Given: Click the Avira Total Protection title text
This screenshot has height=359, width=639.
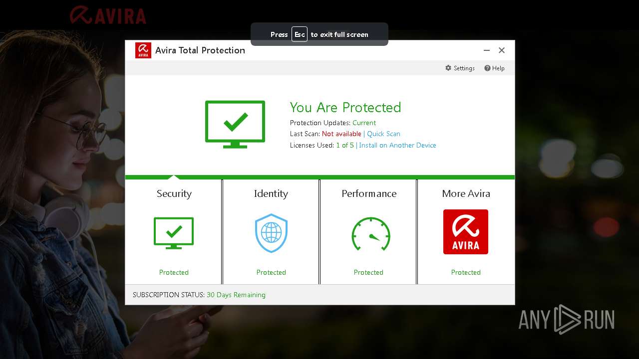Looking at the screenshot, I should point(200,50).
